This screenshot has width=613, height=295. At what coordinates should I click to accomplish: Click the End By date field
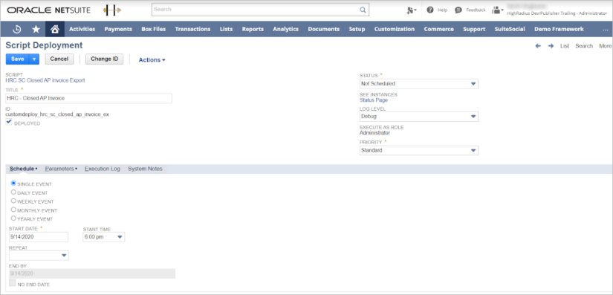point(92,273)
